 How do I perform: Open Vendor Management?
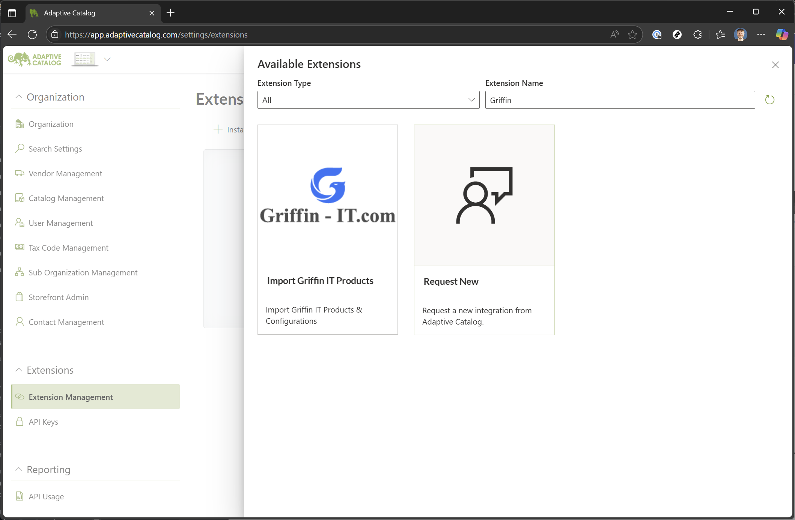pos(65,174)
